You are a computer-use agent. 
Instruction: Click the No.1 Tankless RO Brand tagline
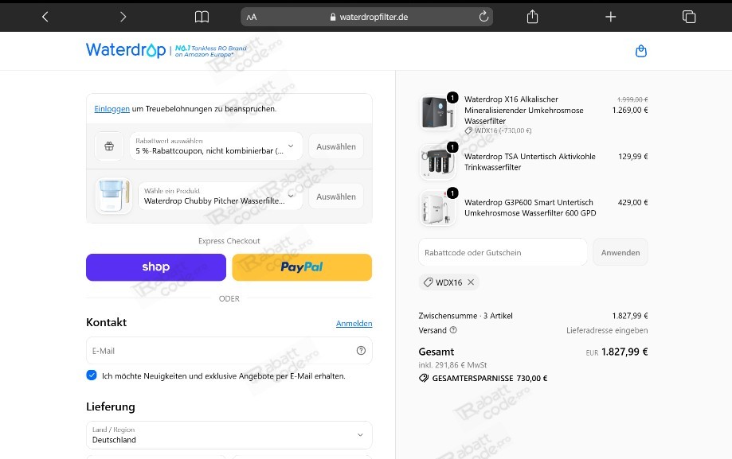click(210, 51)
